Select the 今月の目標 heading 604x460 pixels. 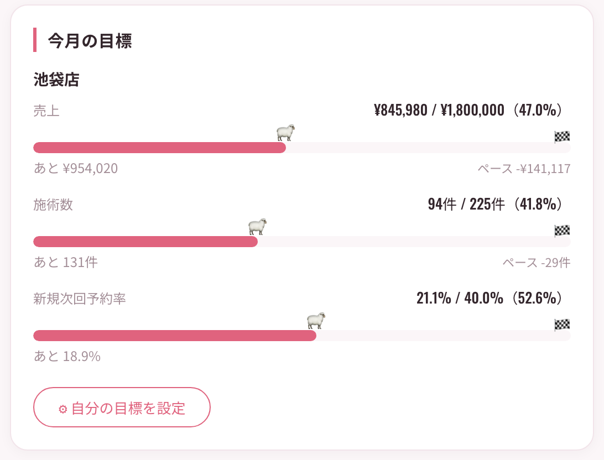90,40
